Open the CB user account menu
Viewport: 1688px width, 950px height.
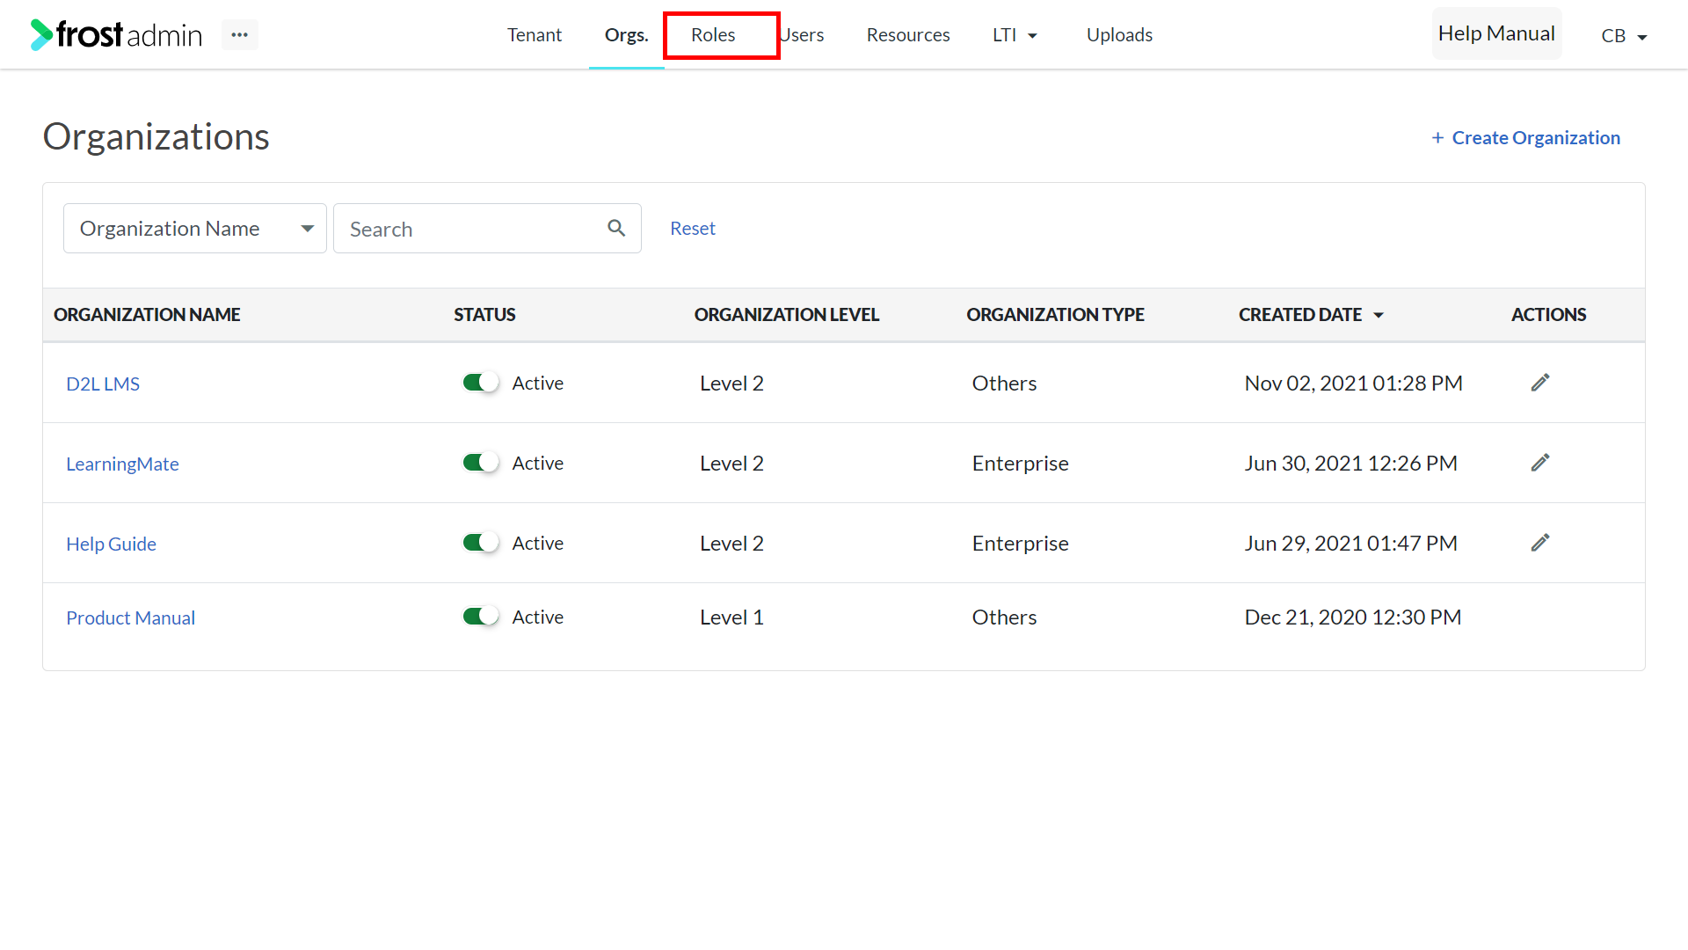coord(1623,36)
